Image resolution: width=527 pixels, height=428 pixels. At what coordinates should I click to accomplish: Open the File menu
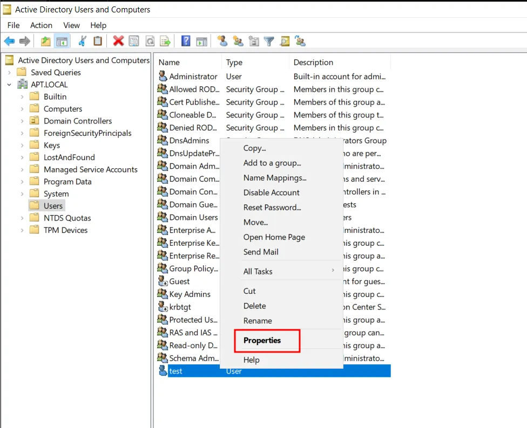point(13,25)
